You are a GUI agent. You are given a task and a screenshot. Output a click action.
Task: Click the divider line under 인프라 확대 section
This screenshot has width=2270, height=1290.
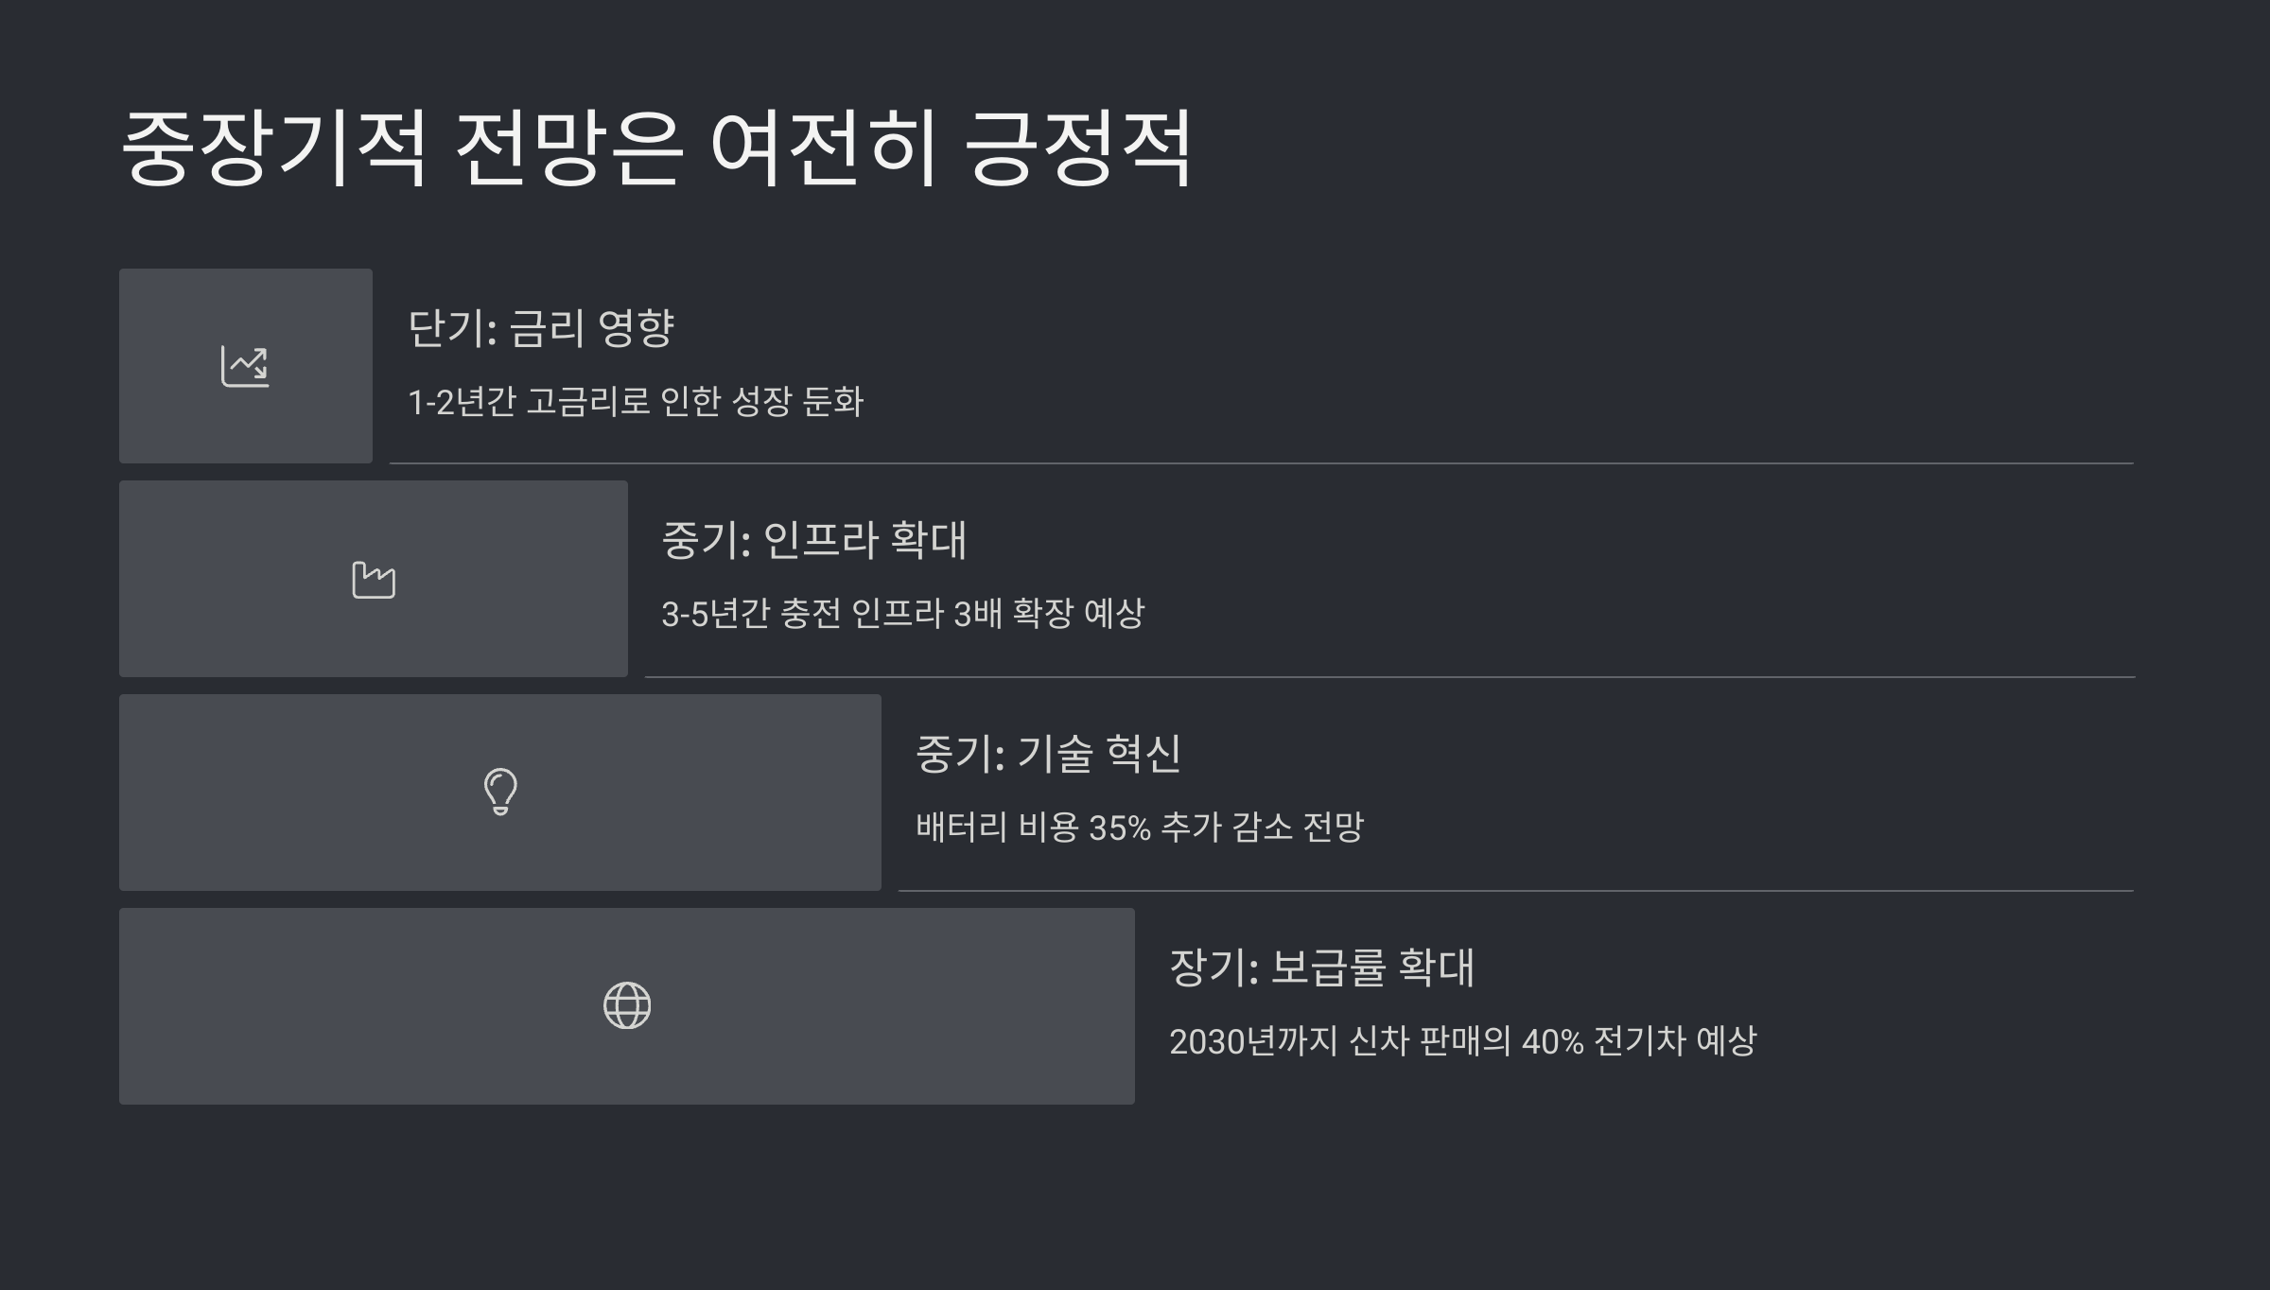[1390, 677]
